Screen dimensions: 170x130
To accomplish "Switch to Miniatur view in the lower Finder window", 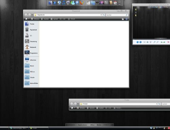I will coord(81,108).
